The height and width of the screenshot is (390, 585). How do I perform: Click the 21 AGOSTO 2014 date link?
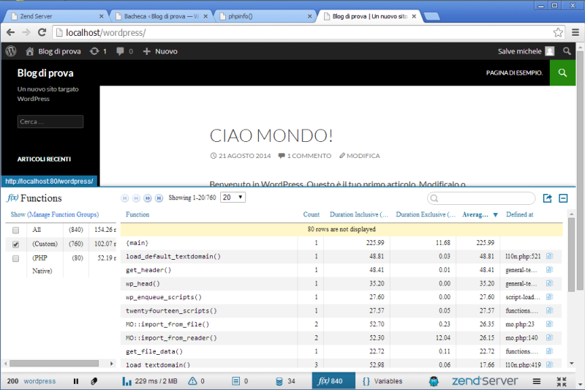pos(241,156)
